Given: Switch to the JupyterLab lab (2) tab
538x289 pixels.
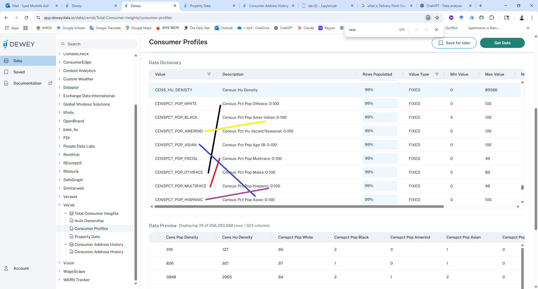Looking at the screenshot, I should pos(327,6).
